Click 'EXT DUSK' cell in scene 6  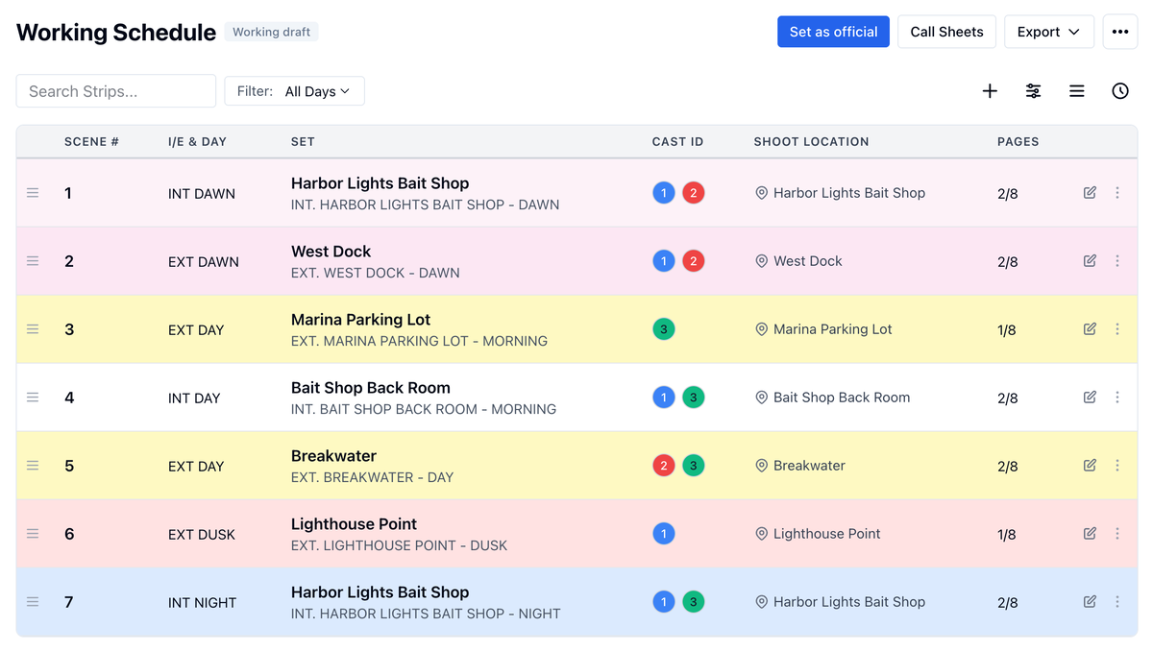(202, 535)
